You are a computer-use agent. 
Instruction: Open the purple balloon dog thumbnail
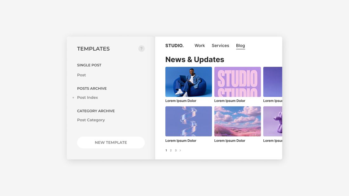pyautogui.click(x=273, y=121)
